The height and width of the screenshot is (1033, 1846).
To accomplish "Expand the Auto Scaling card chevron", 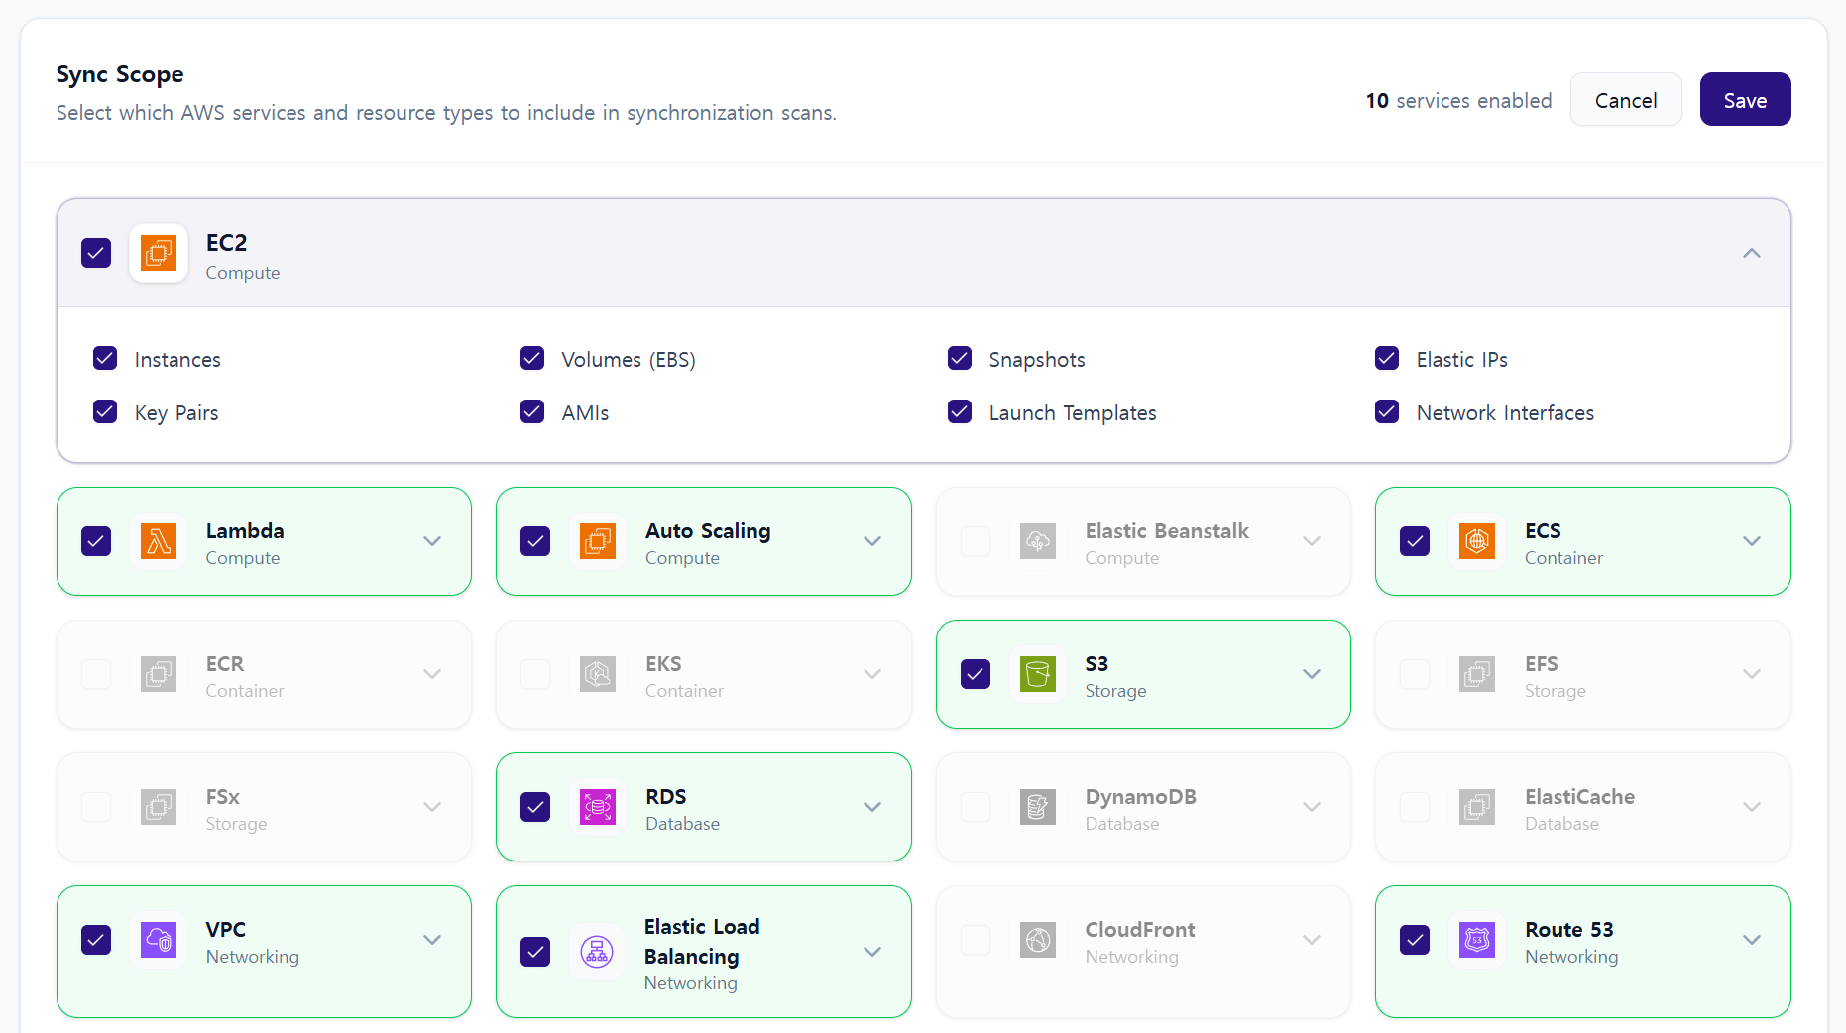I will click(x=872, y=541).
